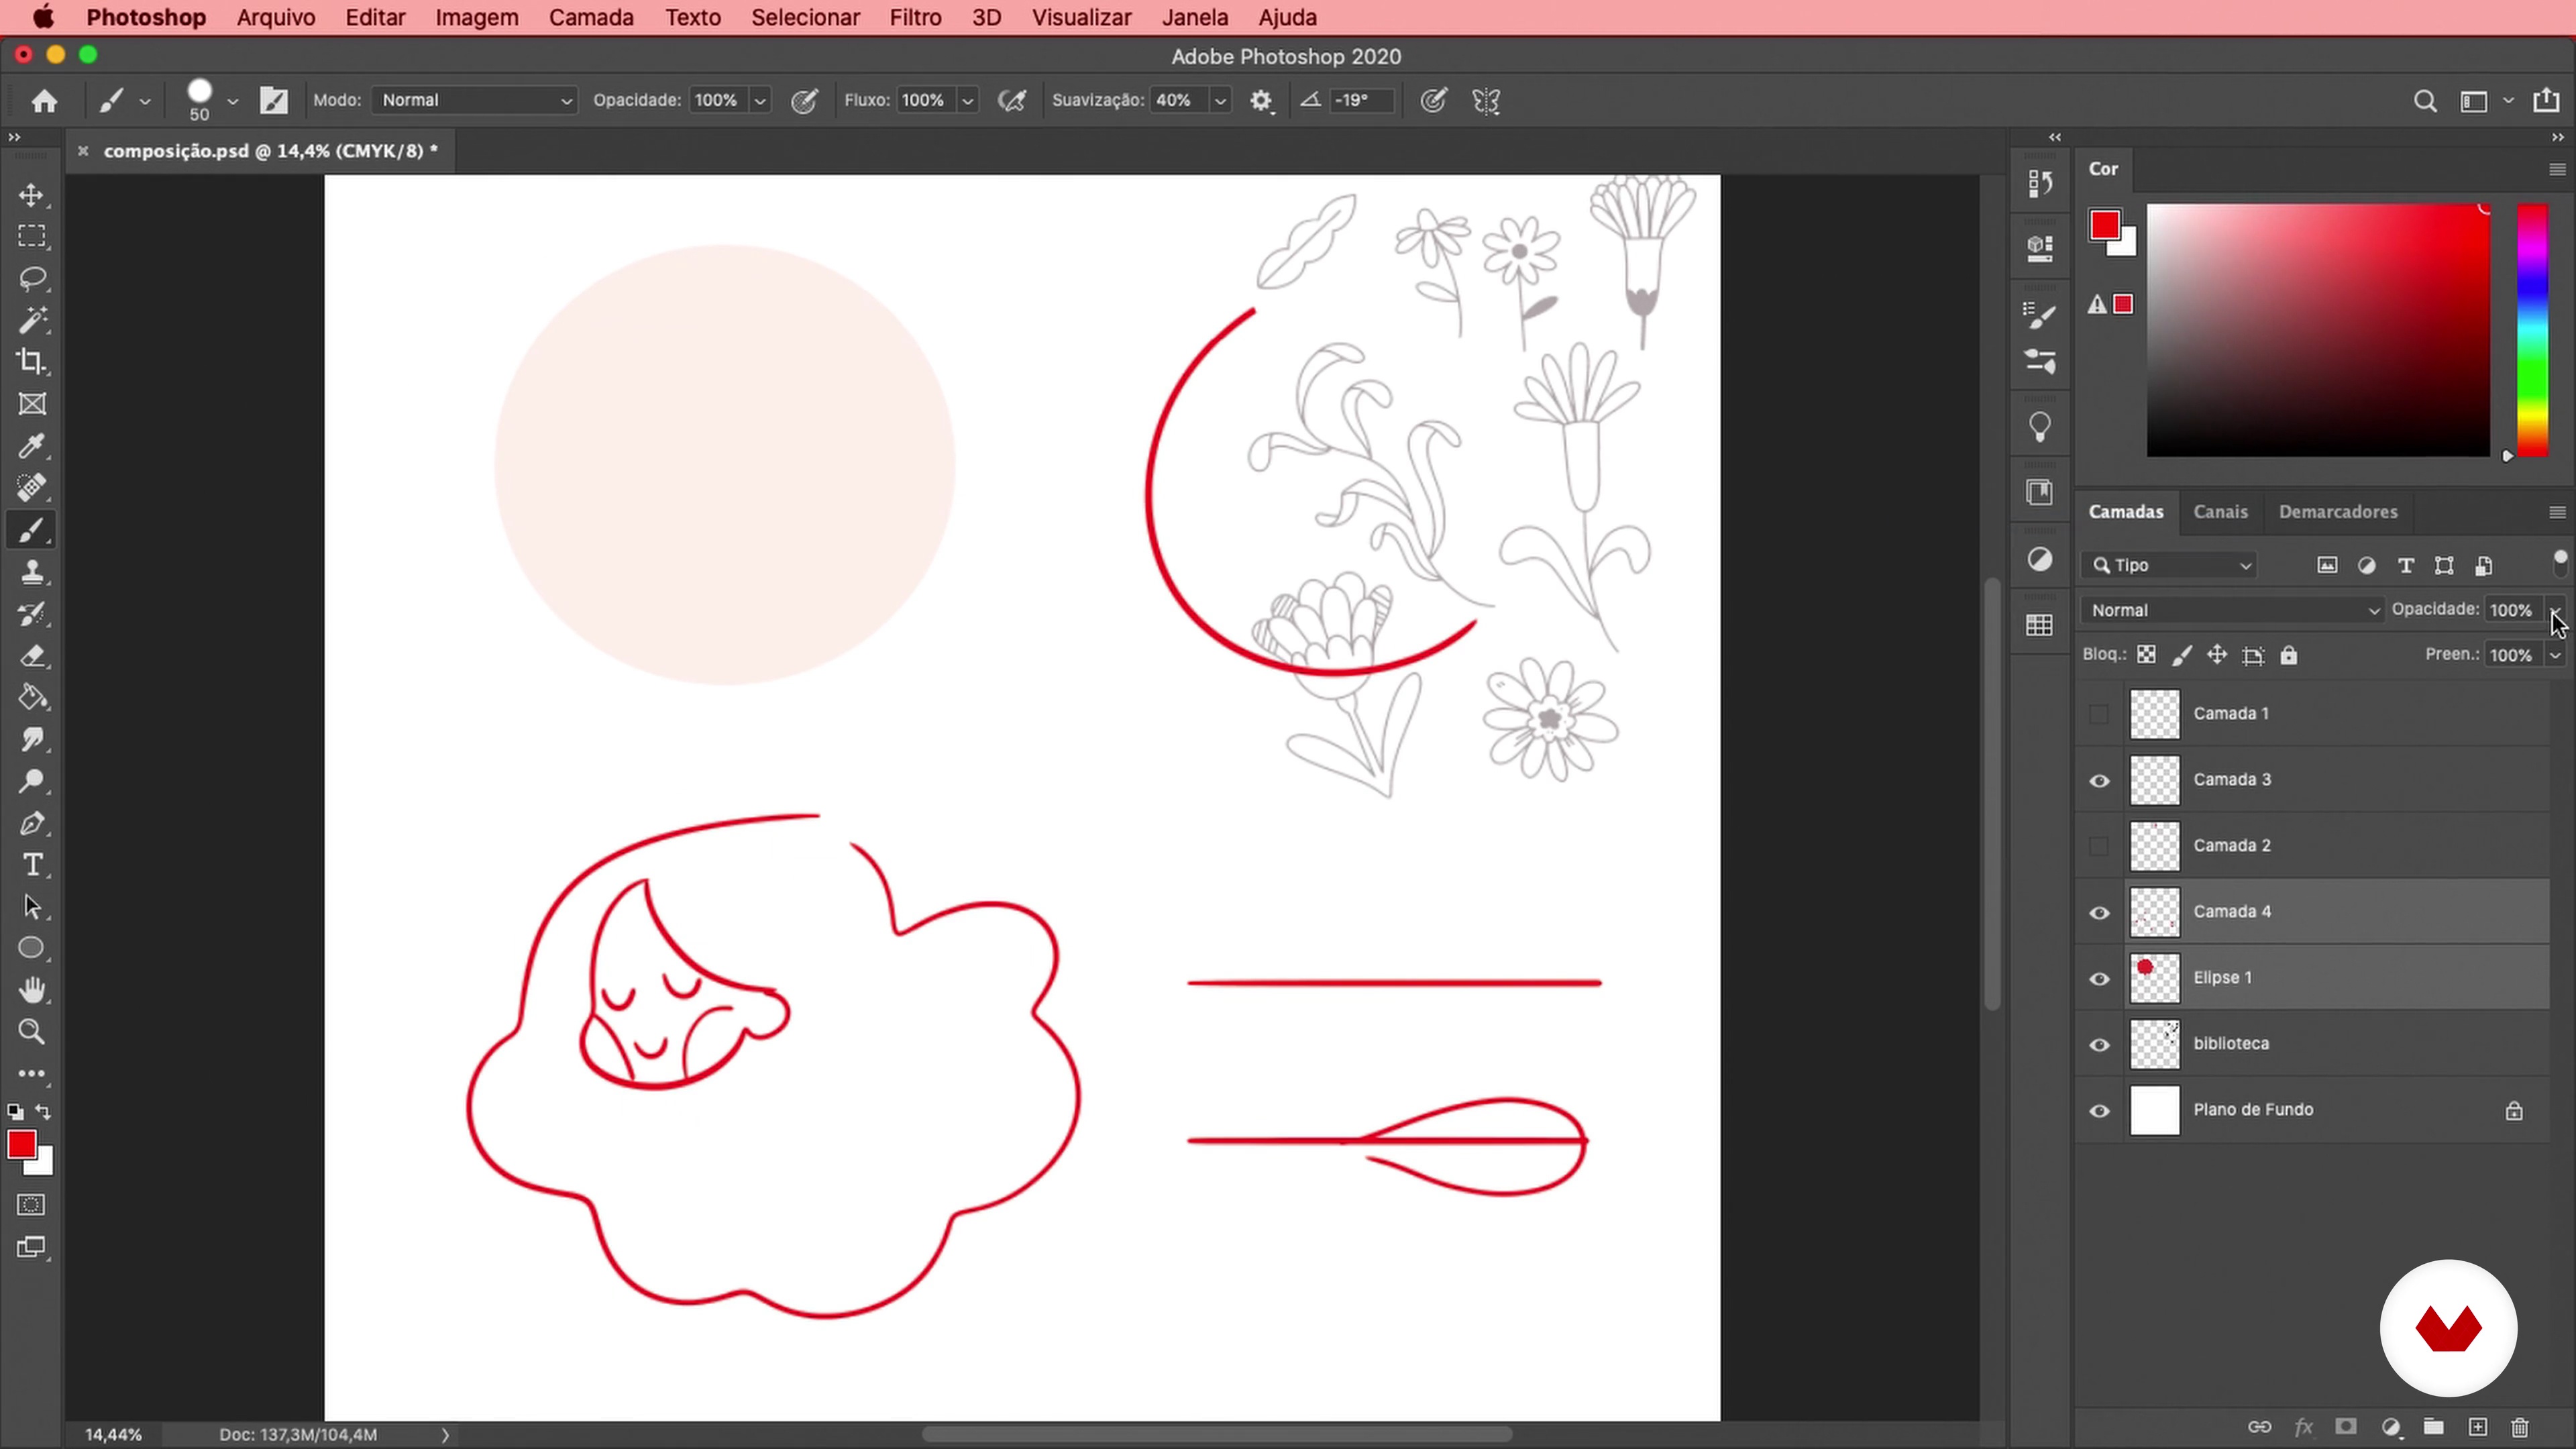Click the home button
Viewport: 2576px width, 1449px height.
click(44, 100)
